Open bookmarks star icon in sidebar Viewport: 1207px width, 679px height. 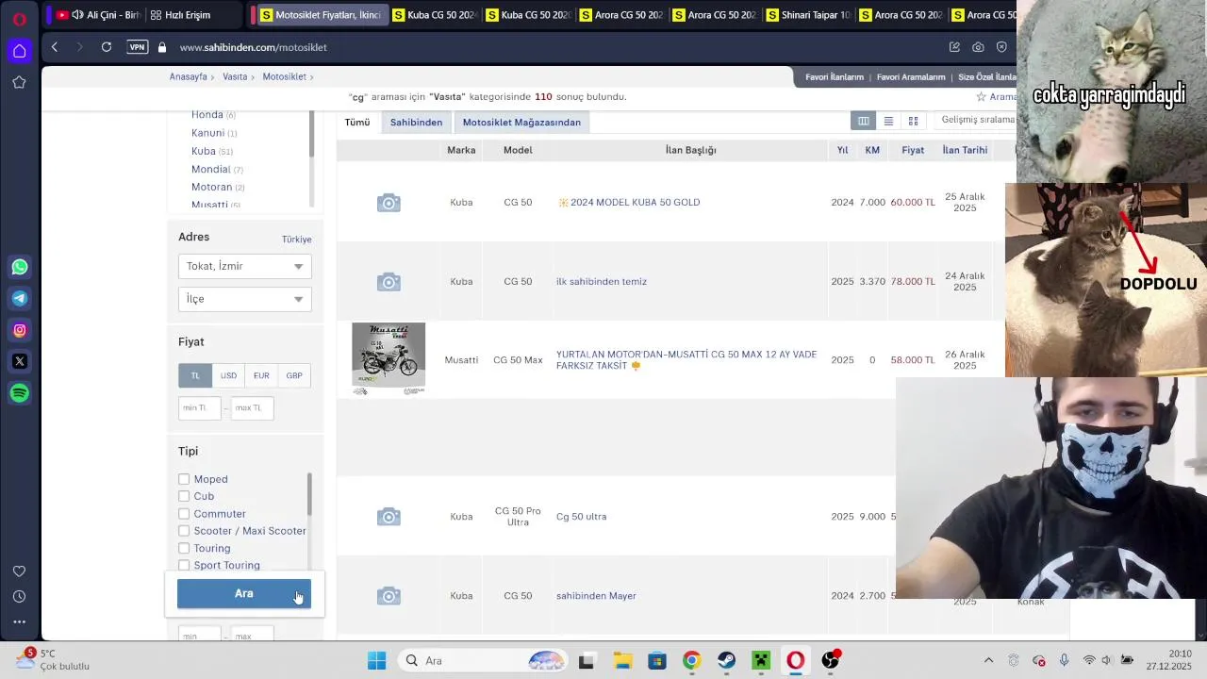pos(19,82)
